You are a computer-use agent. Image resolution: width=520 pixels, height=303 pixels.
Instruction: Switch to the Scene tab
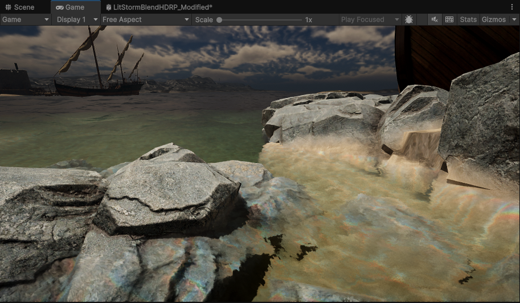[x=20, y=7]
